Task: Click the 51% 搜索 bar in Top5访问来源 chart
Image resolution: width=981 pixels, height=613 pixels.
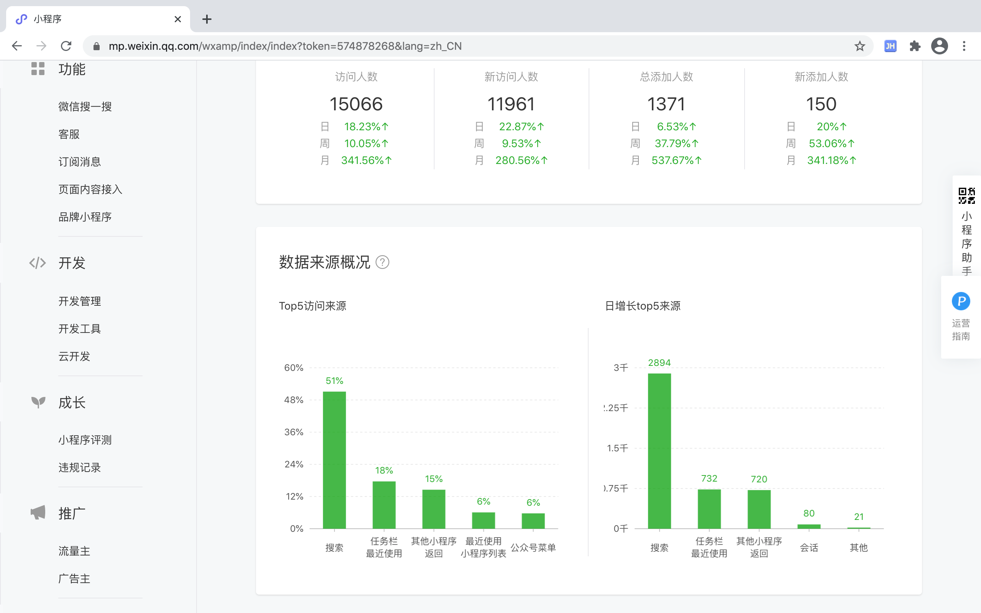Action: click(x=334, y=460)
